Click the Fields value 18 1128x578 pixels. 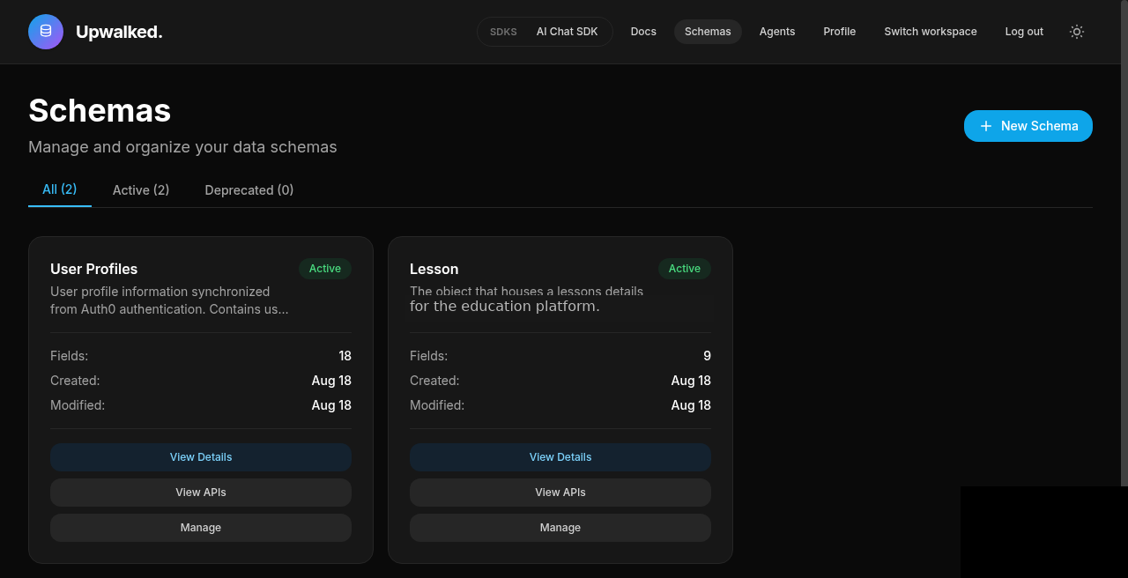345,356
